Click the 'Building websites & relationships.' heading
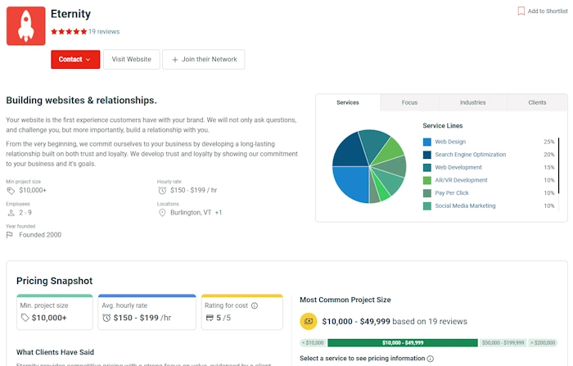The width and height of the screenshot is (573, 366). tap(81, 101)
